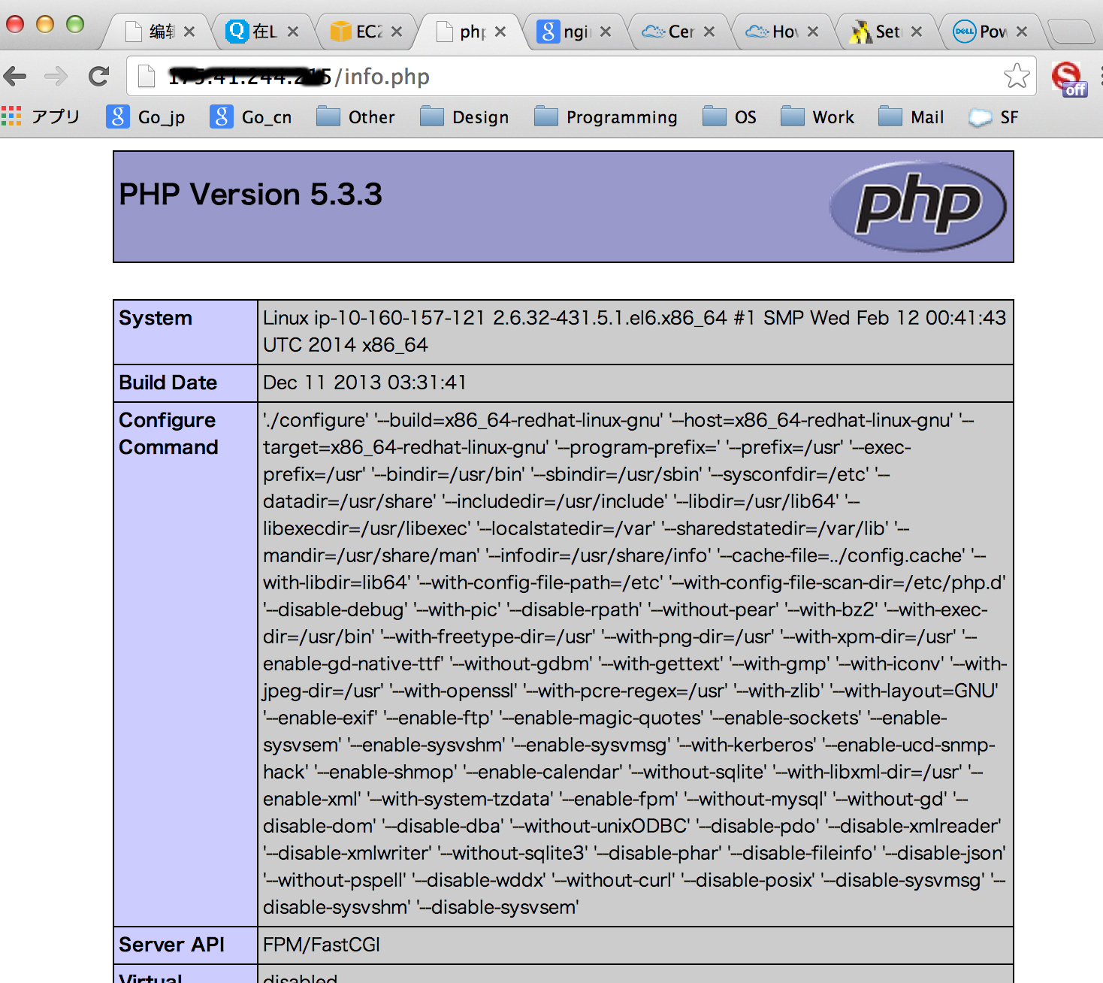Open the Mail bookmarks folder
1103x983 pixels.
coord(911,116)
